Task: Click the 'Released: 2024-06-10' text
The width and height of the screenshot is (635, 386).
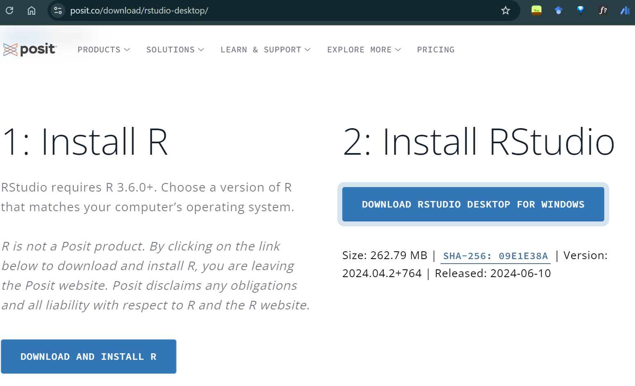Action: pos(493,273)
